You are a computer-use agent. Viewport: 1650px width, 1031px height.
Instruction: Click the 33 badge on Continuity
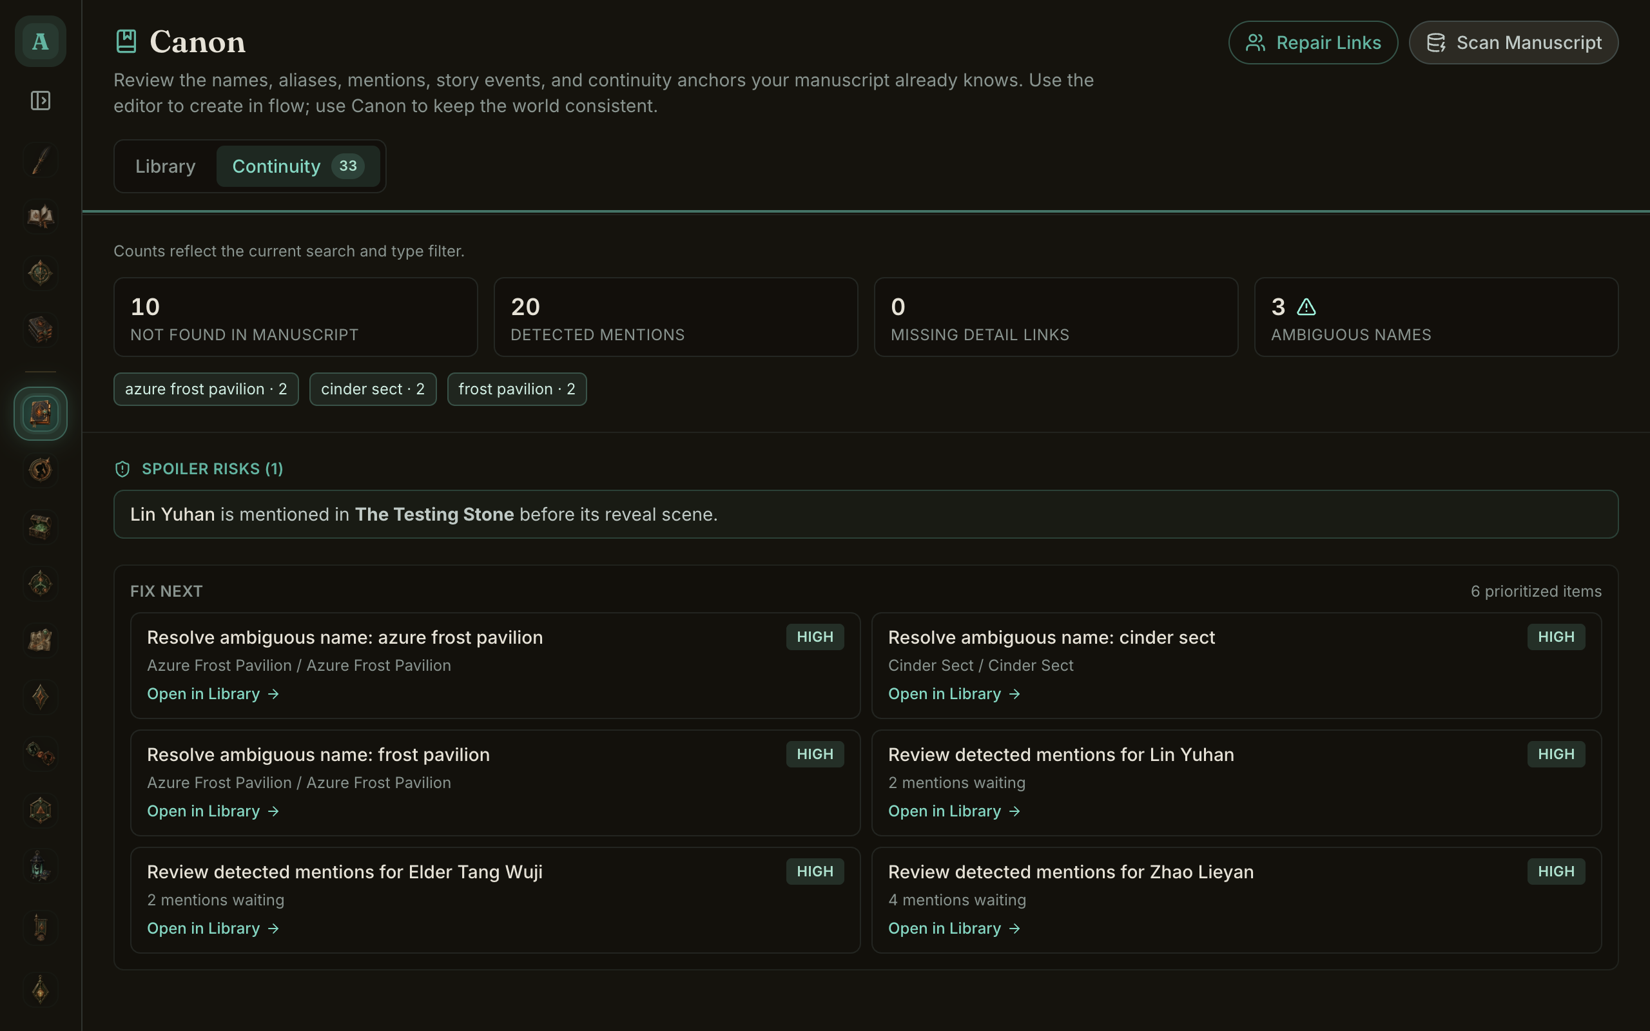348,166
